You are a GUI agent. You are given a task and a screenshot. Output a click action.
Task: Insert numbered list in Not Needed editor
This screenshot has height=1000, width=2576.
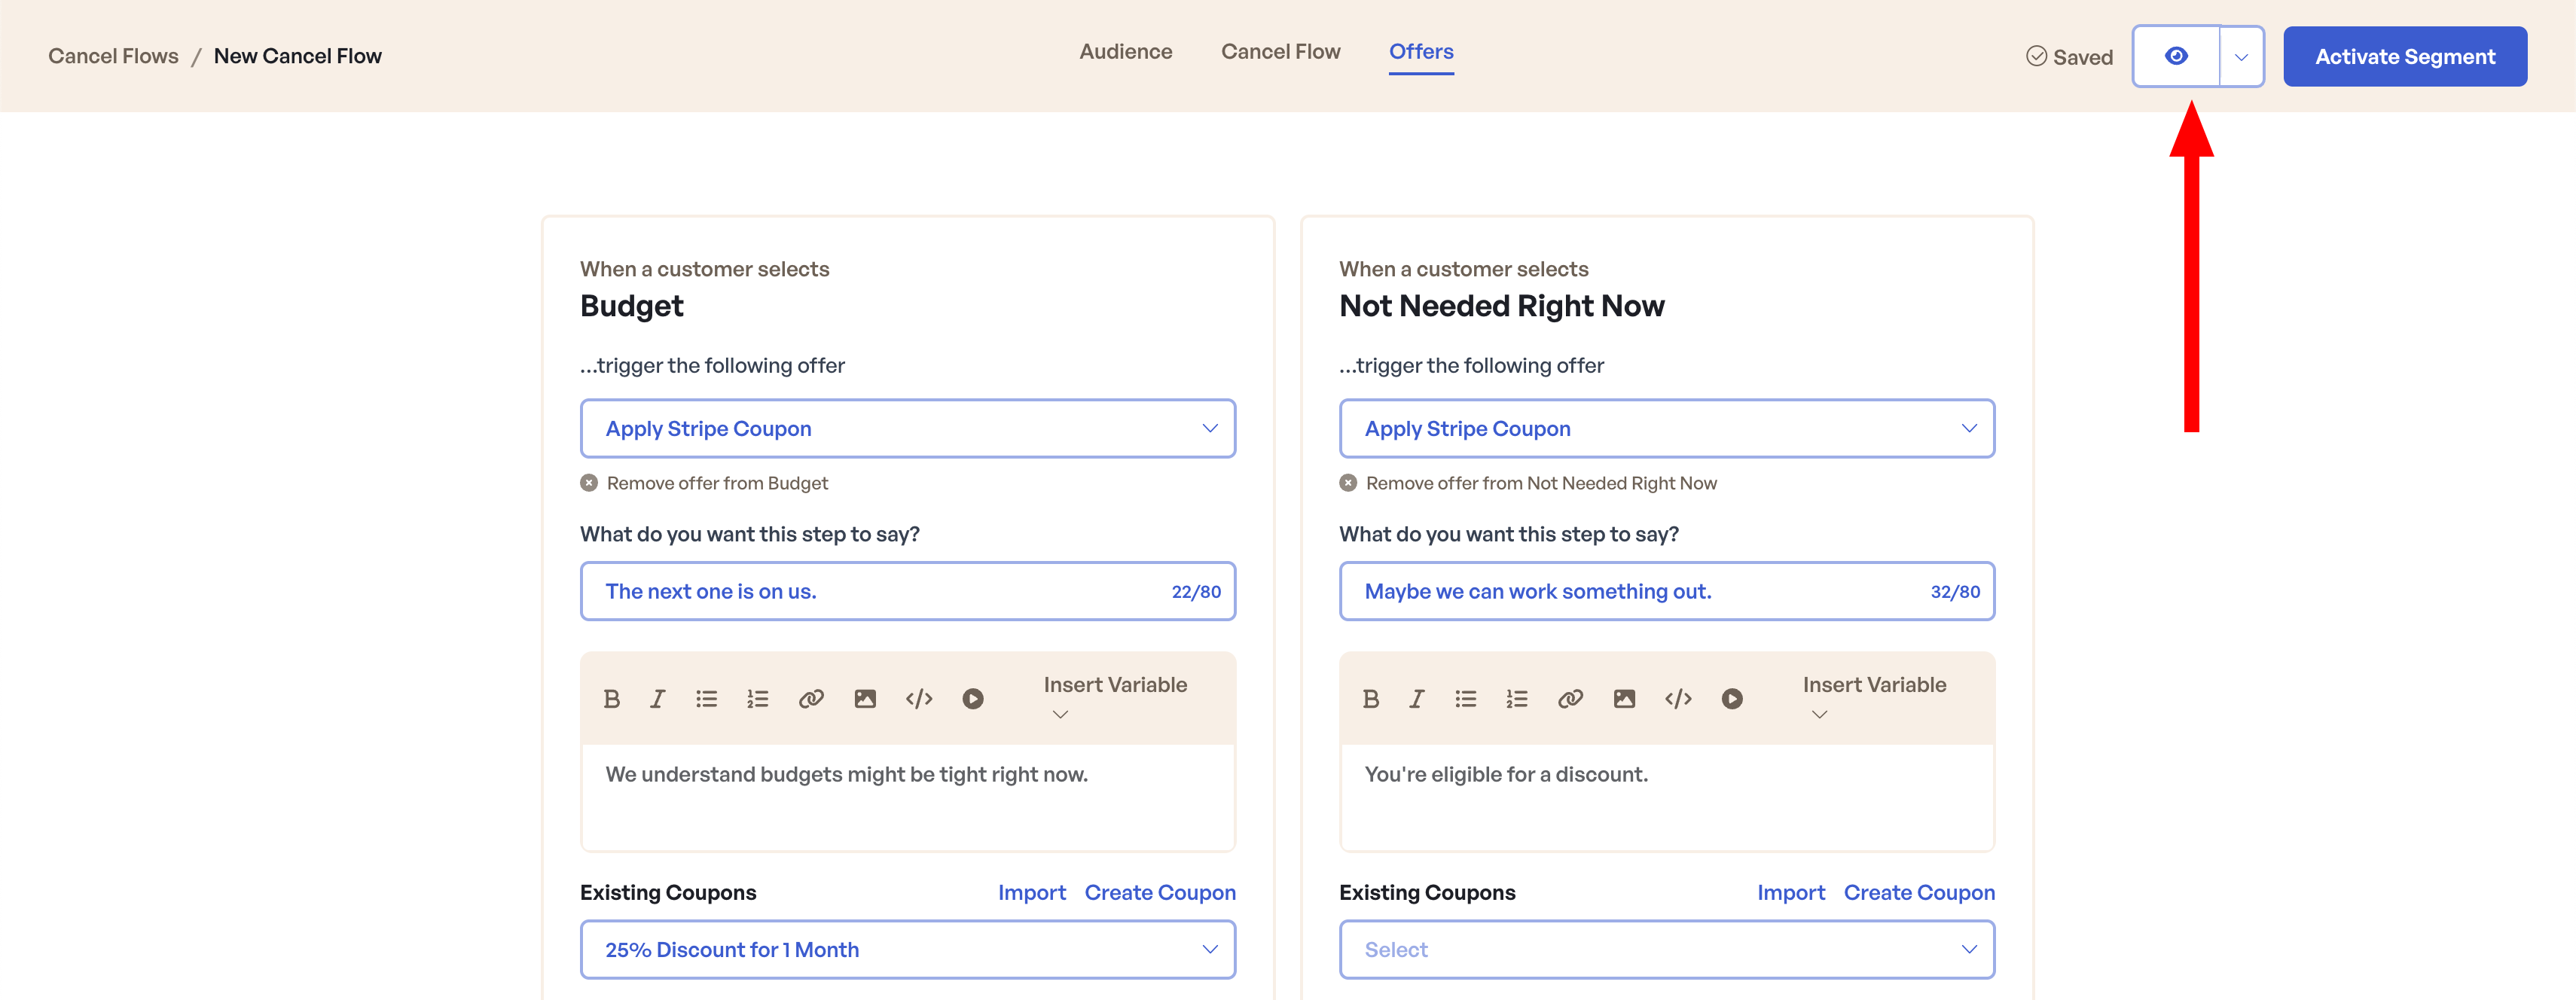pyautogui.click(x=1516, y=699)
